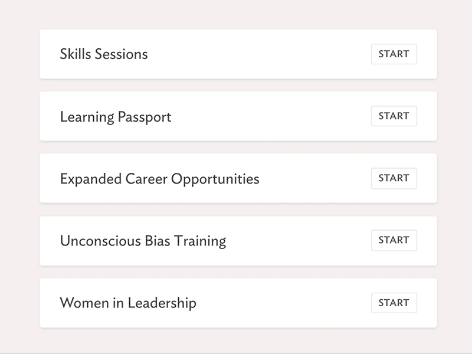Begin the bottommost training module
The height and width of the screenshot is (354, 472).
tap(394, 303)
